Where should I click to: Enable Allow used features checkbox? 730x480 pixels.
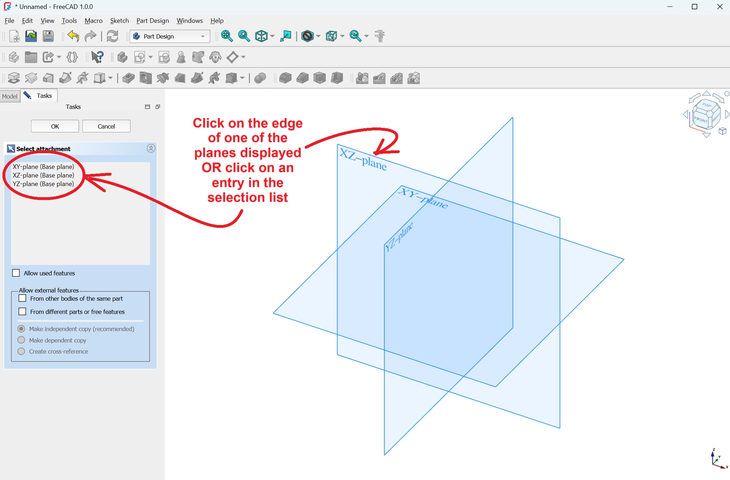(16, 273)
